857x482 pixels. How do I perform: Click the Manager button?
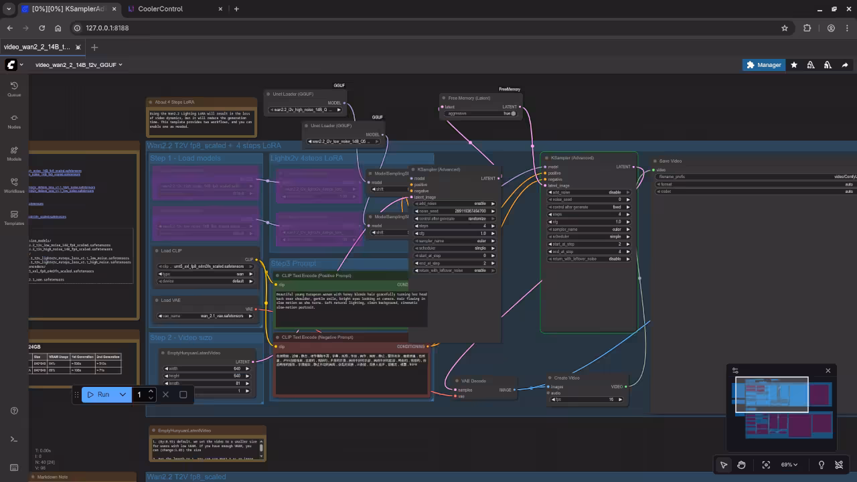pos(763,65)
